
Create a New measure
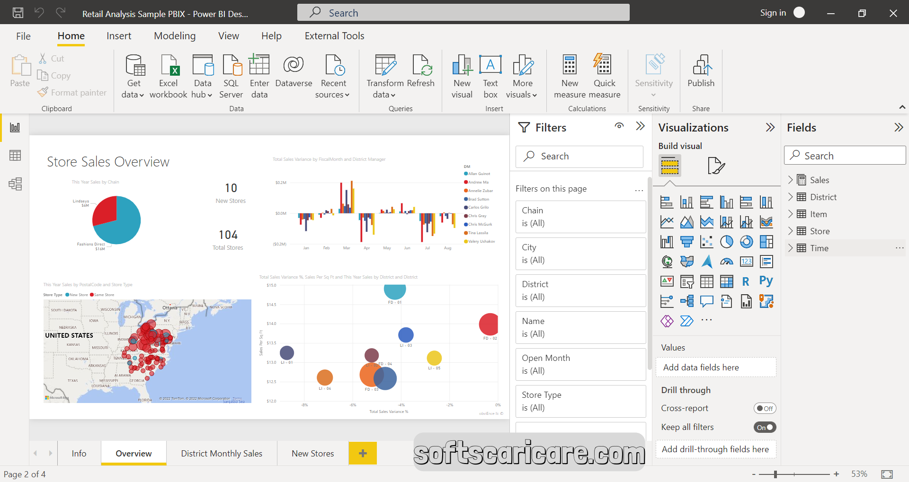coord(570,76)
